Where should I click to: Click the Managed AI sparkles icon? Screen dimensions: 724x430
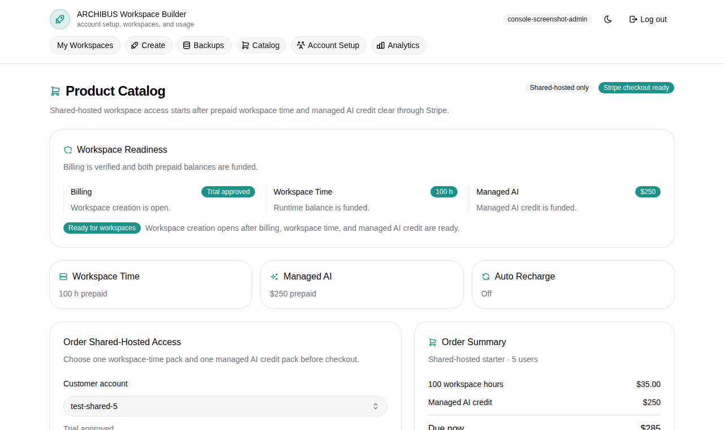274,276
